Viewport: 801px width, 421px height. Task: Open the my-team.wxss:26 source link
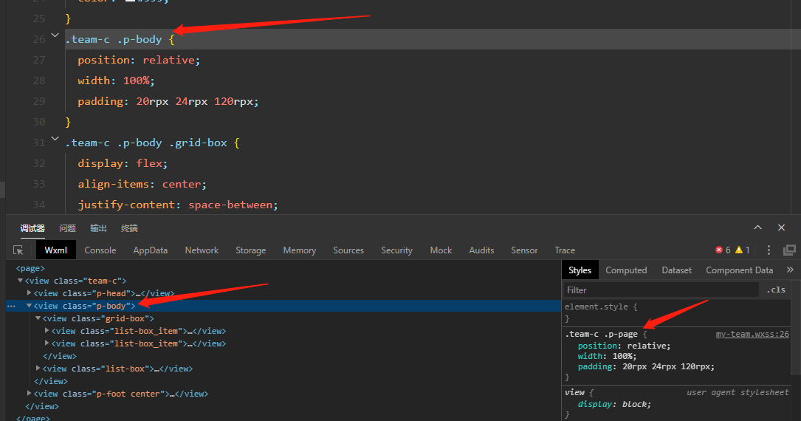click(752, 334)
